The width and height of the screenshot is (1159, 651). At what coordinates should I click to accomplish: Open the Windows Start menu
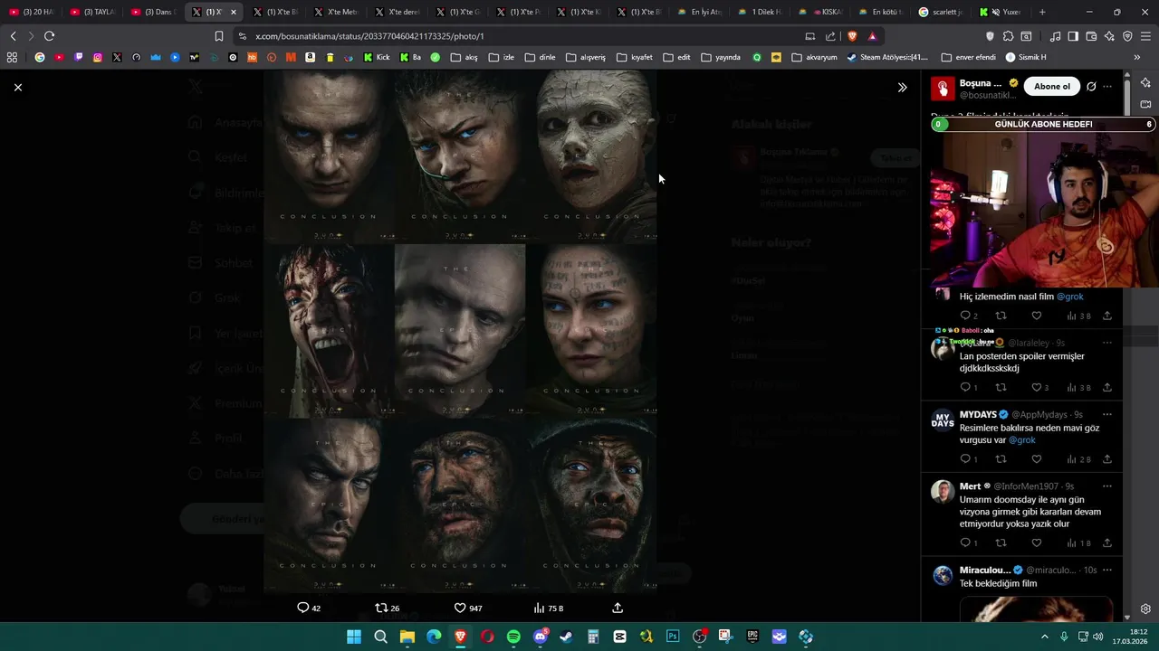[354, 637]
